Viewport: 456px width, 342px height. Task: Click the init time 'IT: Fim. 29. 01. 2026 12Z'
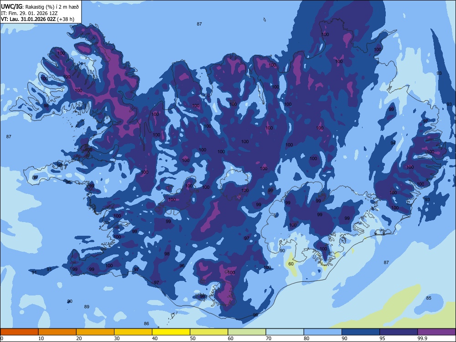tap(29, 13)
